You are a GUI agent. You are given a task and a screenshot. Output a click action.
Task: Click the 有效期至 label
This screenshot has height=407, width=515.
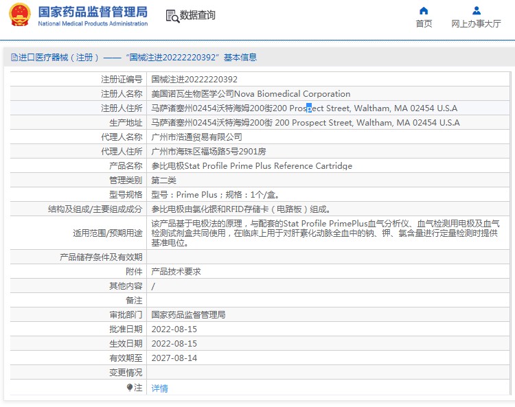click(x=126, y=358)
